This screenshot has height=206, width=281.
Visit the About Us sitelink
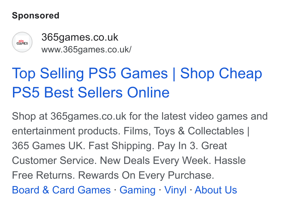(x=216, y=190)
